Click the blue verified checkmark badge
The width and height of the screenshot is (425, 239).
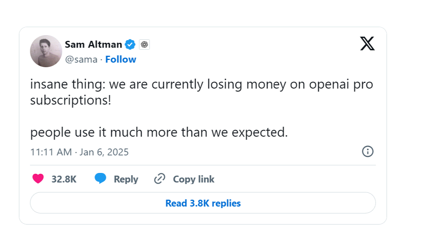tap(130, 45)
